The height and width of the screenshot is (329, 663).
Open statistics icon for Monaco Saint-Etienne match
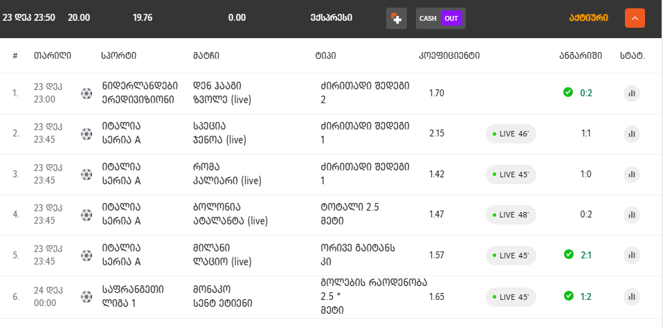point(632,296)
